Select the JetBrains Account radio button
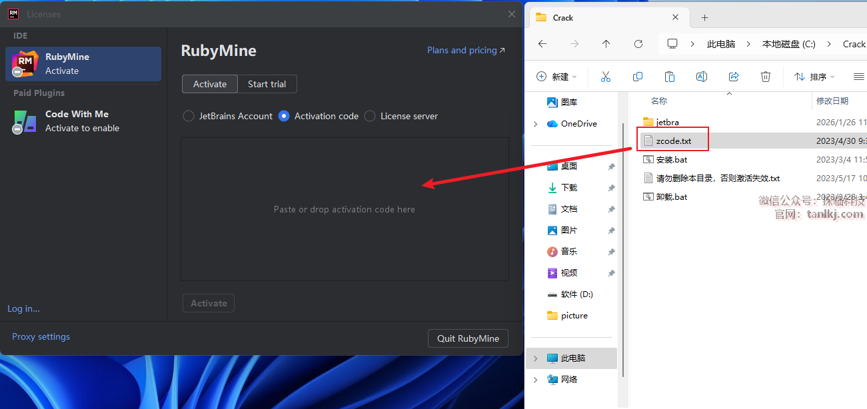The width and height of the screenshot is (867, 409). tap(189, 116)
